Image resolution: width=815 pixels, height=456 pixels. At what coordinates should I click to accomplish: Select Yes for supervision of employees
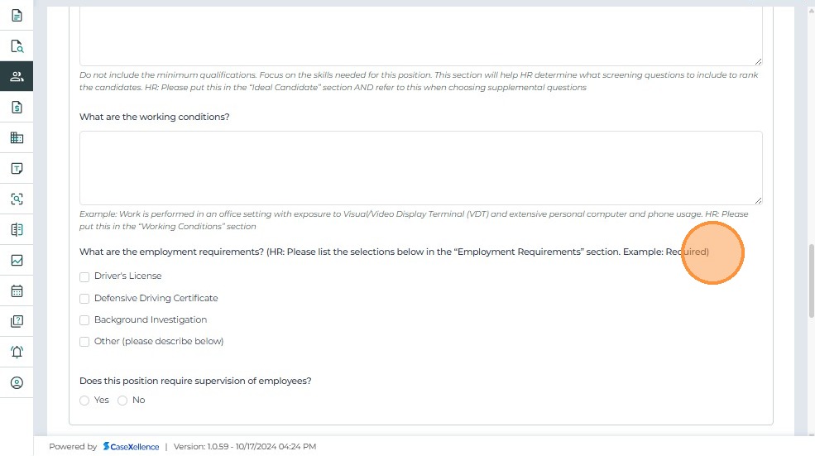(84, 401)
